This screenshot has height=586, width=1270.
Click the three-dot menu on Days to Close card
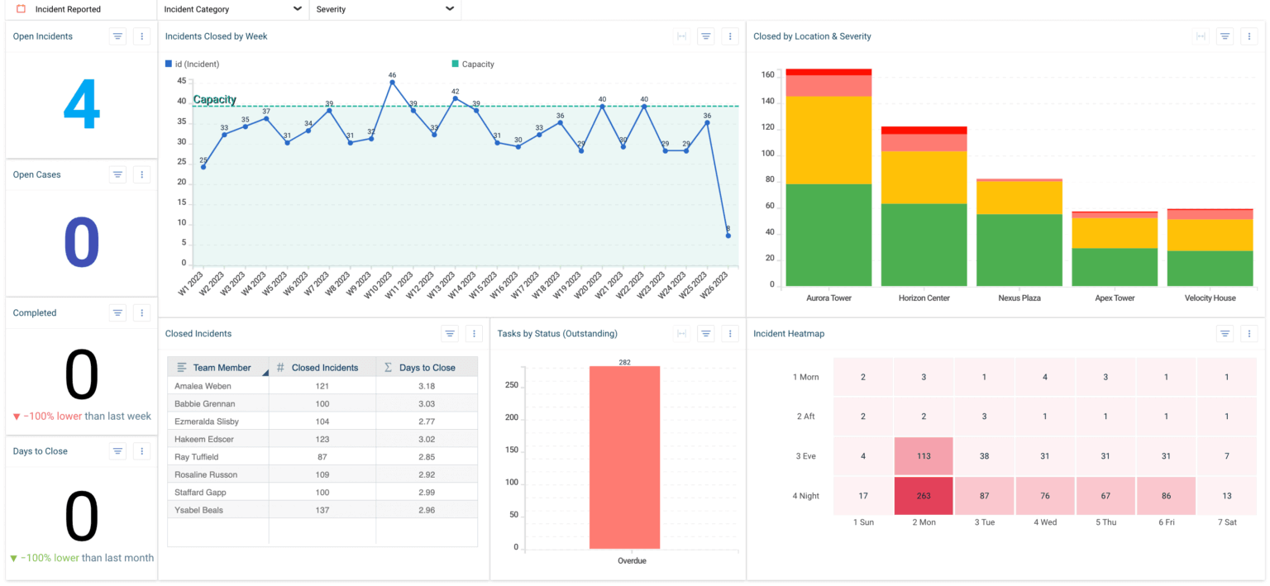pos(141,451)
